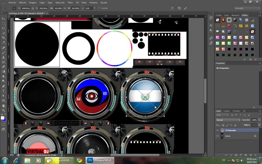Open the Capa menu
The width and height of the screenshot is (262, 164).
click(x=42, y=3)
